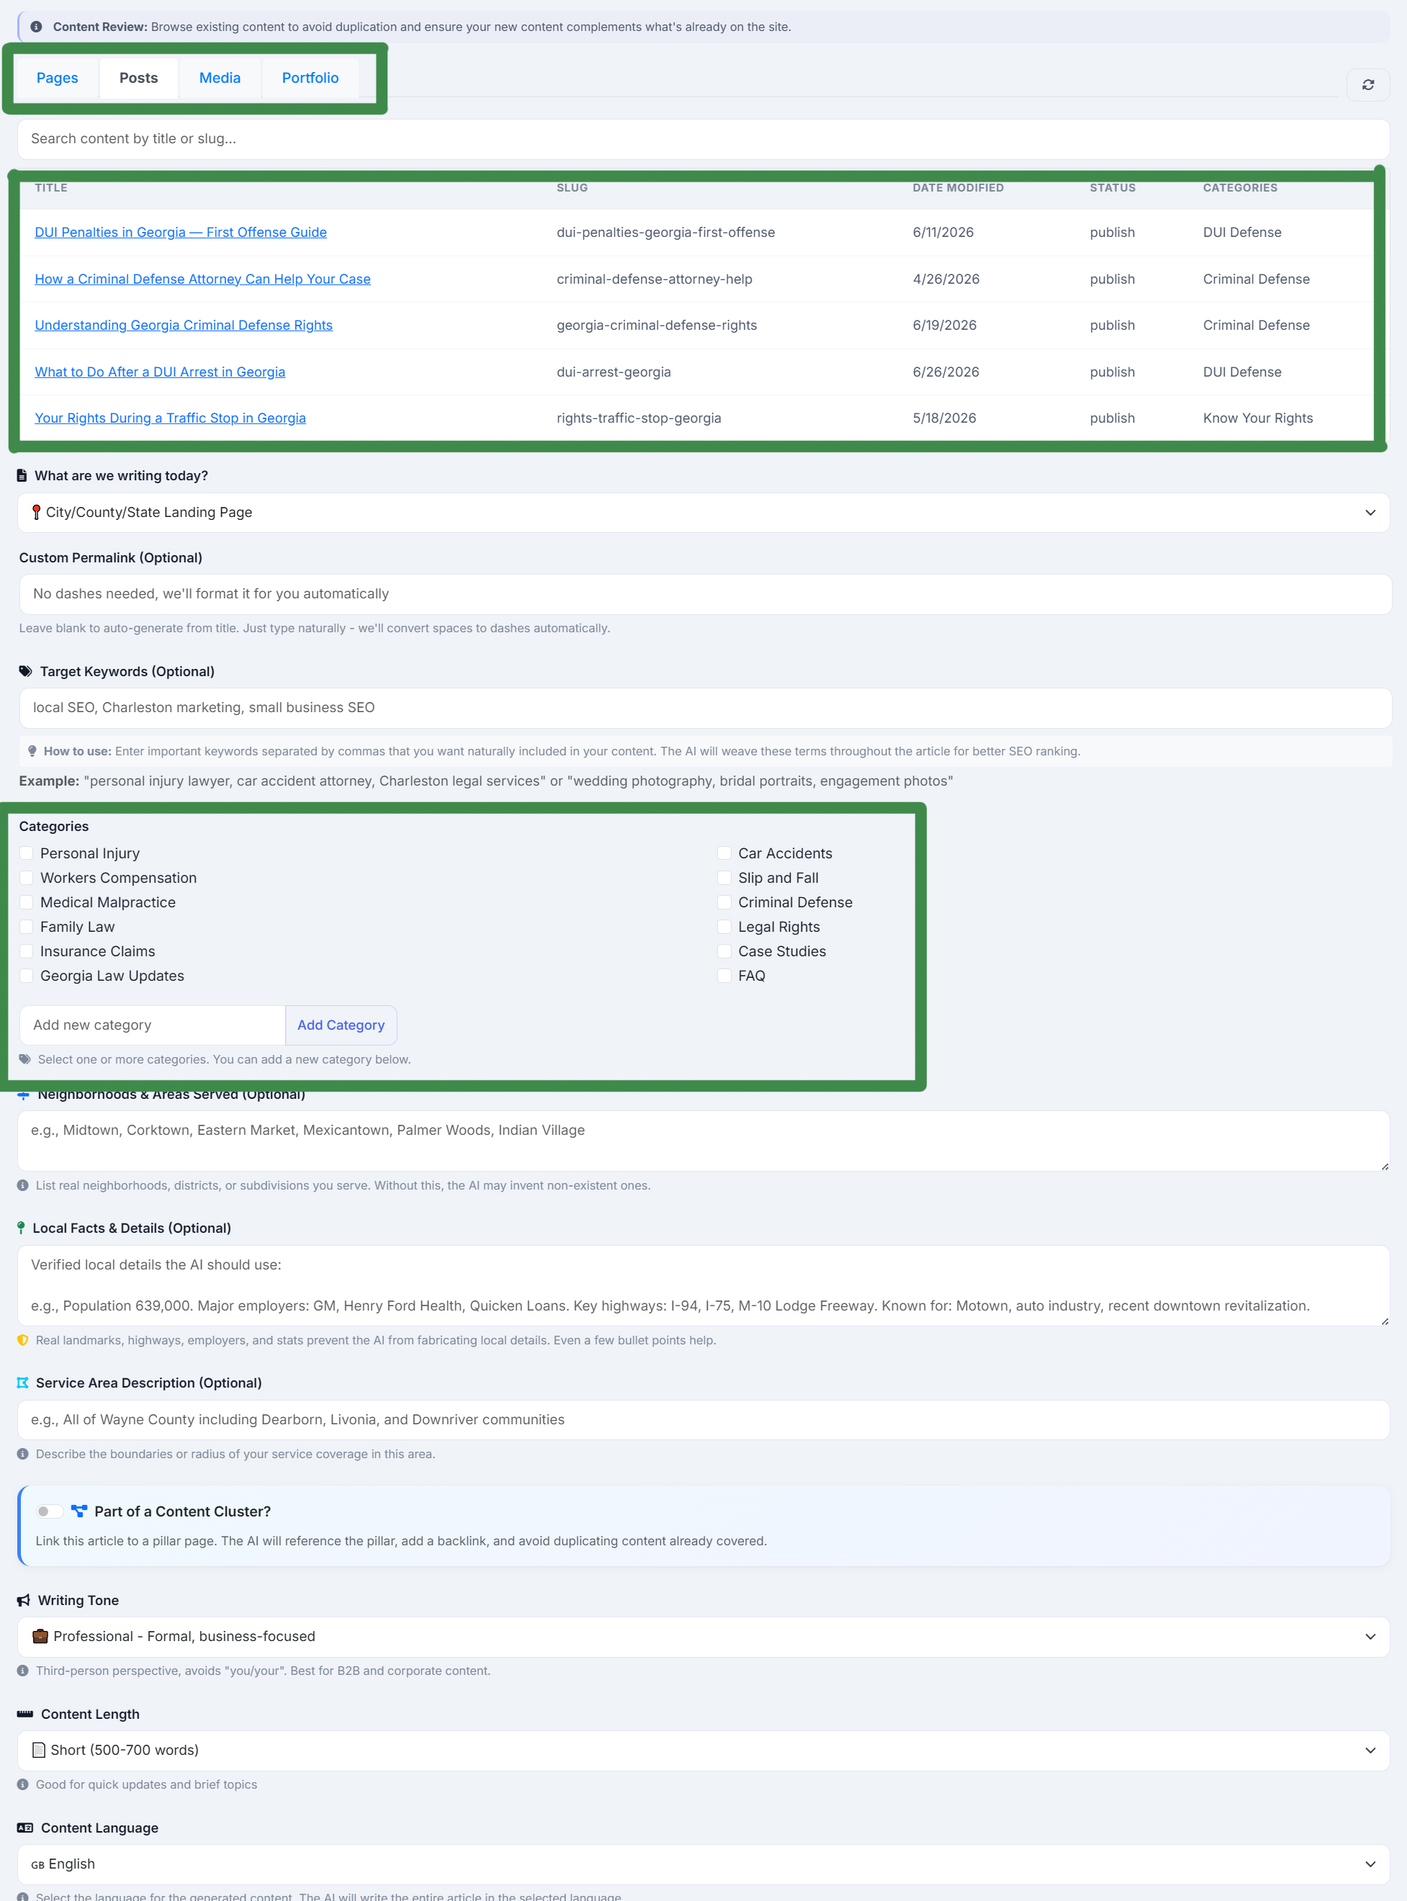Click the refresh content icon button
This screenshot has height=1901, width=1407.
(x=1368, y=84)
